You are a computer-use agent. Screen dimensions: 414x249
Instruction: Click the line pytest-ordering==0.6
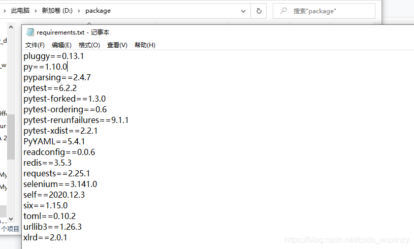click(x=65, y=109)
